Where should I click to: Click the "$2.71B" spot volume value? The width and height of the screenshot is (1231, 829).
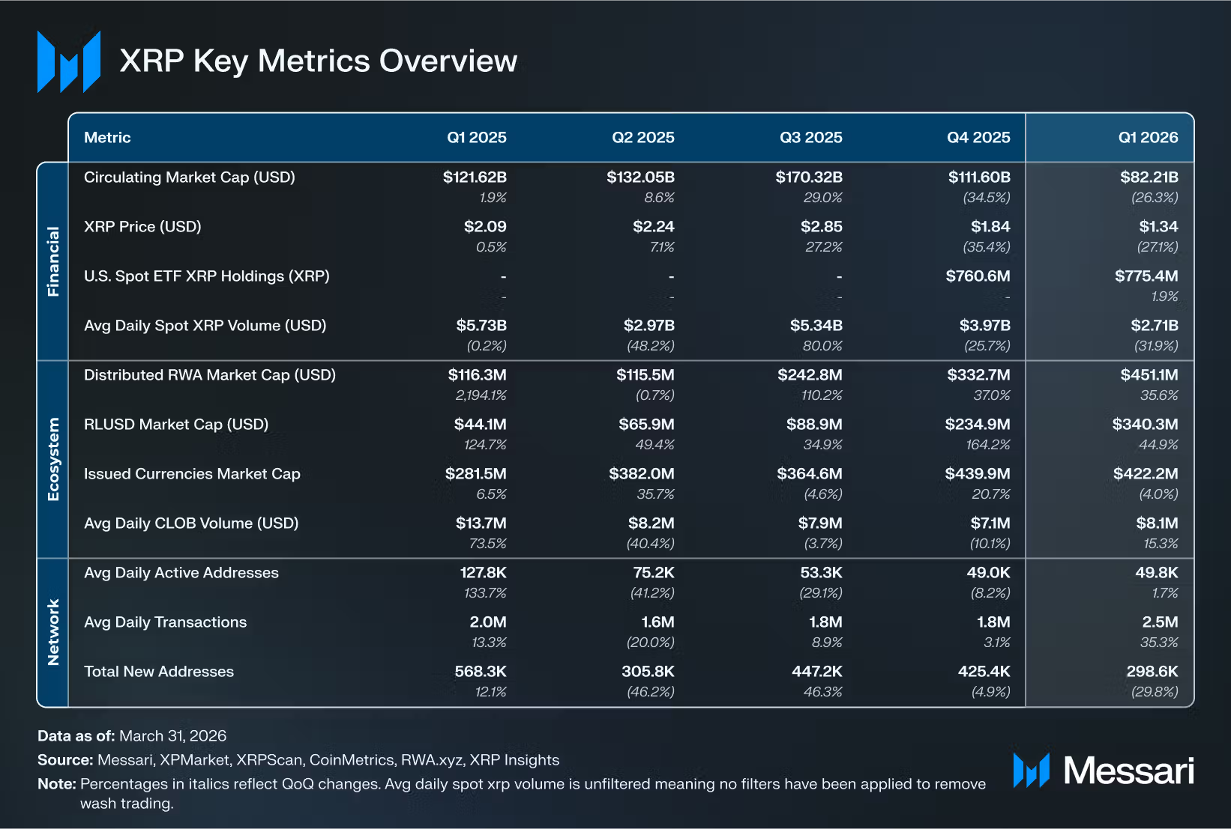[1155, 326]
